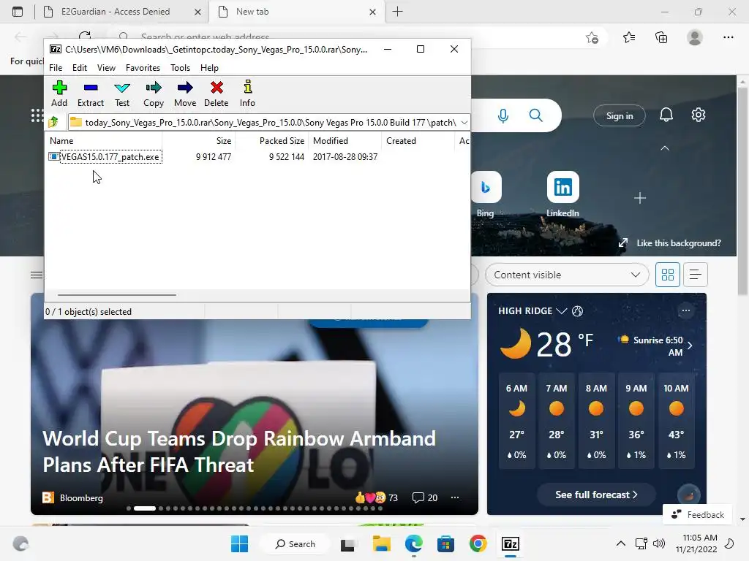Open the Favorites menu in 7-Zip
The image size is (749, 561).
(x=143, y=68)
